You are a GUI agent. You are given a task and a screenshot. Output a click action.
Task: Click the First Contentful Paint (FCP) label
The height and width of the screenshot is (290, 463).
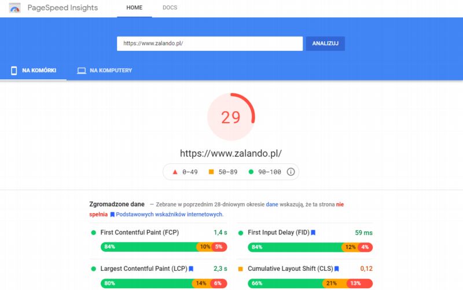coord(139,233)
